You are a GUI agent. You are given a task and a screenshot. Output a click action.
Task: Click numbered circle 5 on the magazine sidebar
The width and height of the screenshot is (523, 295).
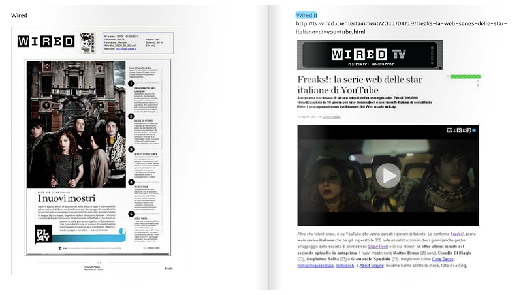coord(131,214)
